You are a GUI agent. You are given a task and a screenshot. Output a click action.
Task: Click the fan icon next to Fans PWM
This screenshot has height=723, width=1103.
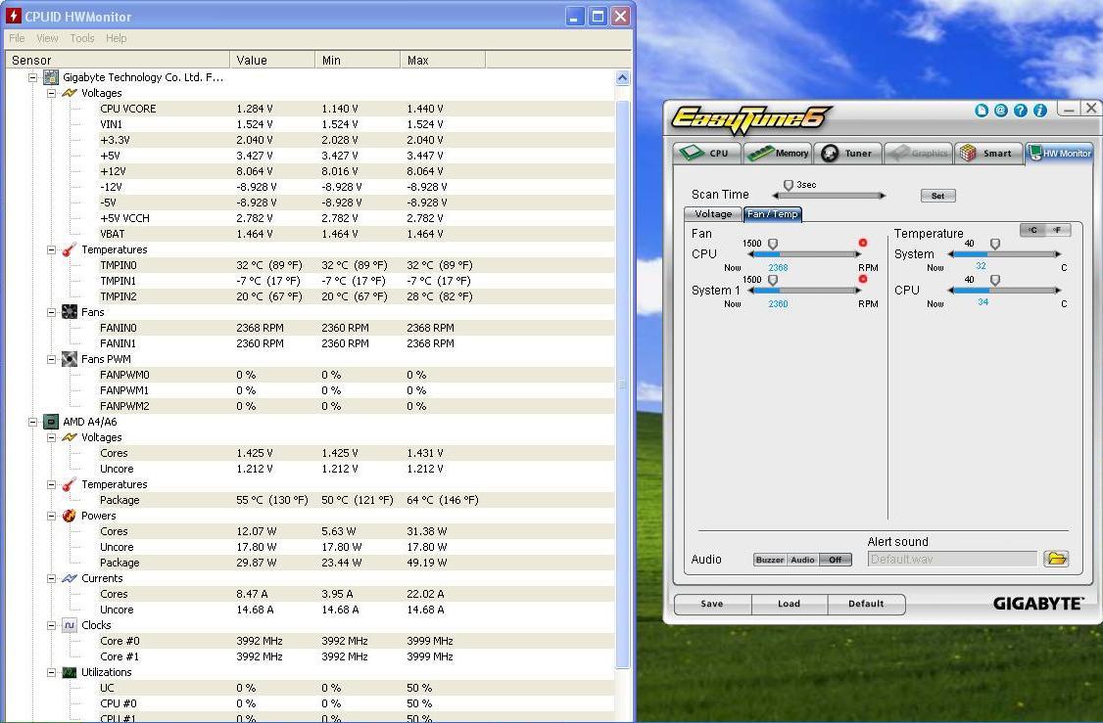coord(69,359)
